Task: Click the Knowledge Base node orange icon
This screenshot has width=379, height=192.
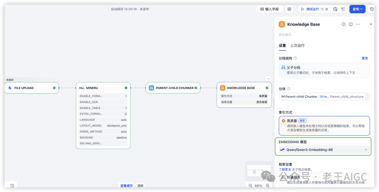Action: tap(222, 88)
